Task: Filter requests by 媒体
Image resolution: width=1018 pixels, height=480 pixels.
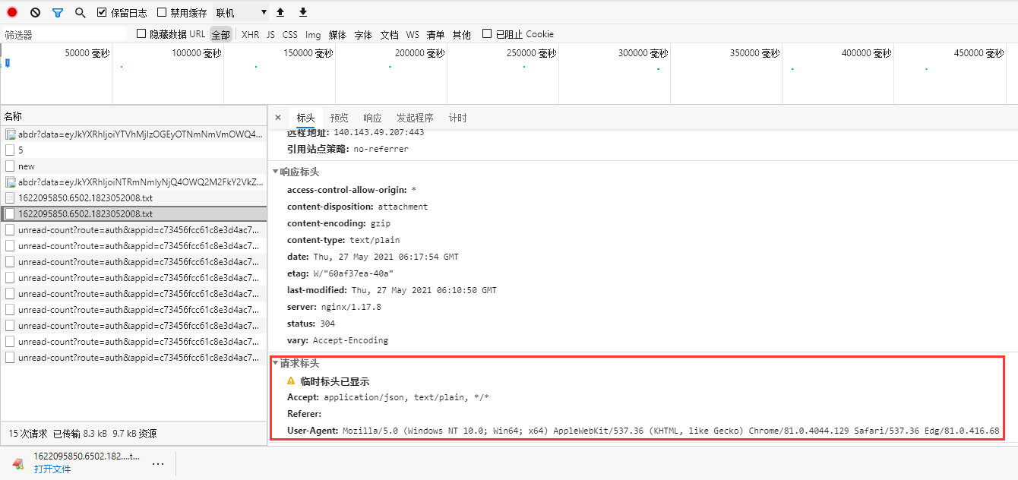Action: [337, 35]
